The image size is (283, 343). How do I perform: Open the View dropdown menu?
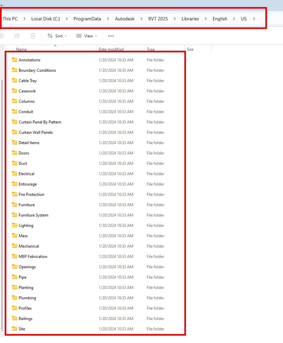(x=87, y=36)
